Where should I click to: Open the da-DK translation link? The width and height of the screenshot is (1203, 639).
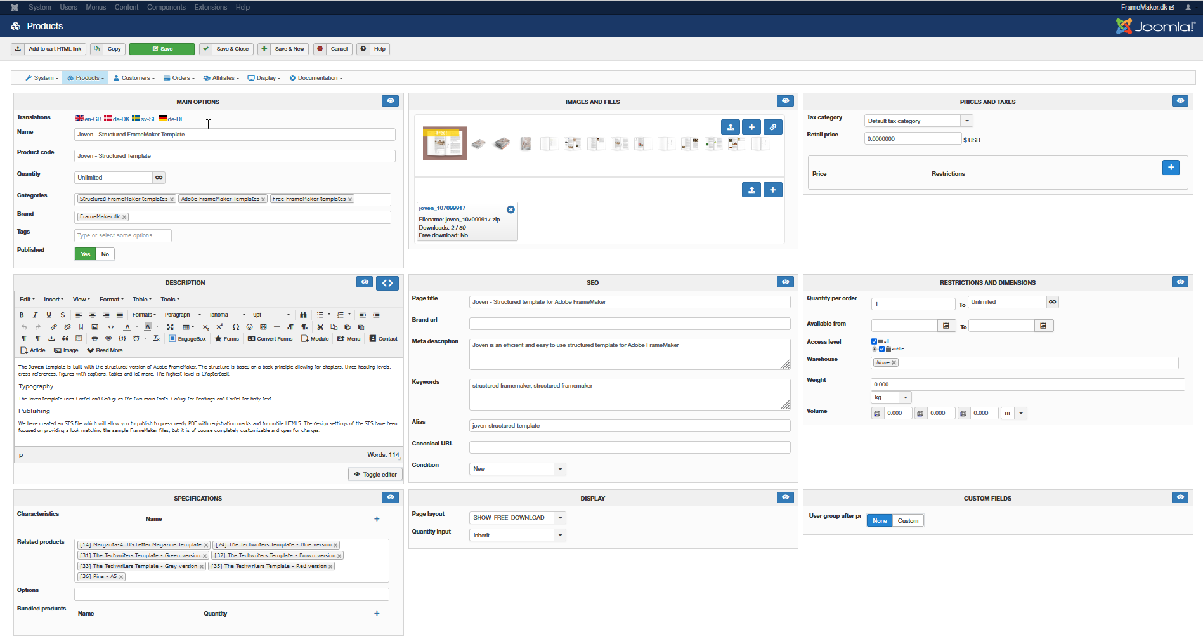pyautogui.click(x=117, y=119)
